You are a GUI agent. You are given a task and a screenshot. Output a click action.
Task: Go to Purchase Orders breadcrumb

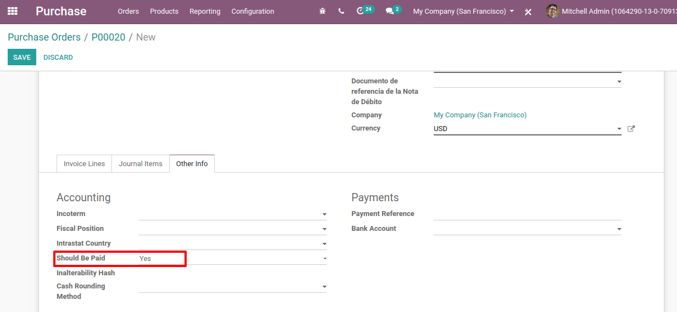44,37
